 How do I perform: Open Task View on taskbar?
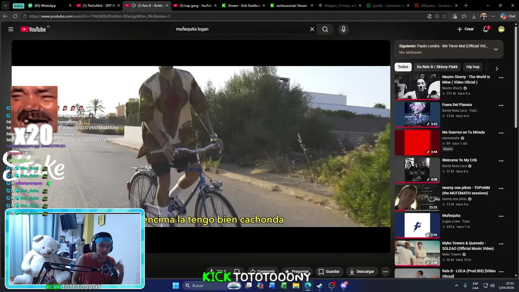249,286
